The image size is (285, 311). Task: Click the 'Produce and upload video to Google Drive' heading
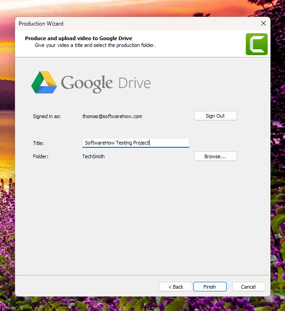click(x=78, y=38)
